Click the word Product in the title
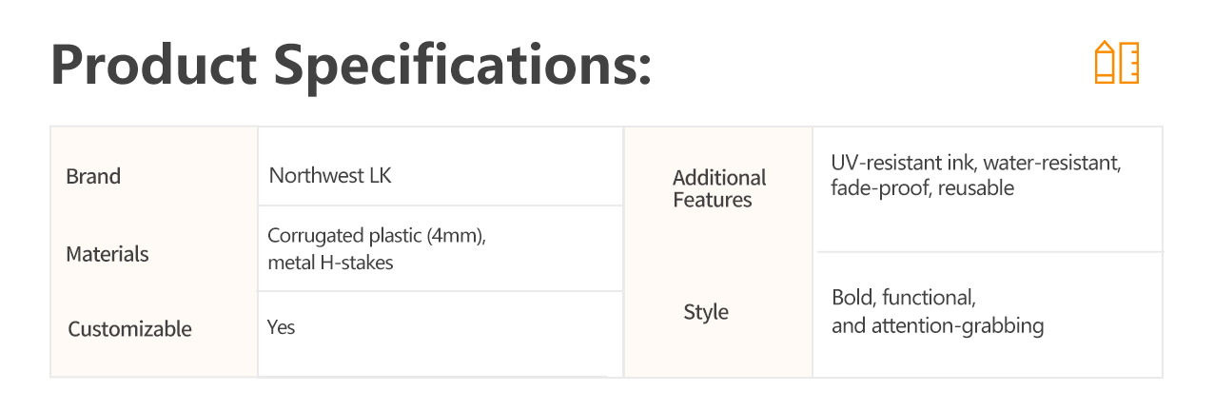This screenshot has height=411, width=1214. pos(154,65)
